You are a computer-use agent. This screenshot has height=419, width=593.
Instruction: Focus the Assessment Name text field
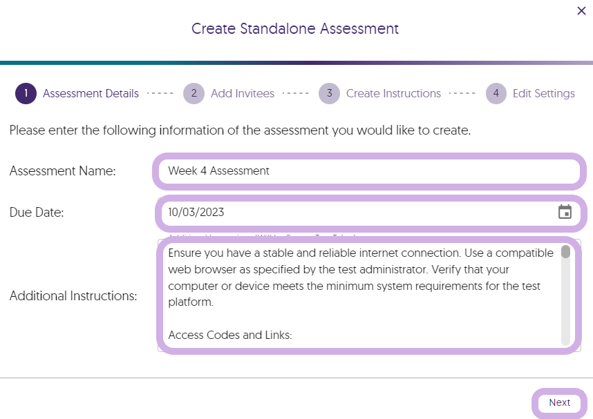pyautogui.click(x=369, y=170)
